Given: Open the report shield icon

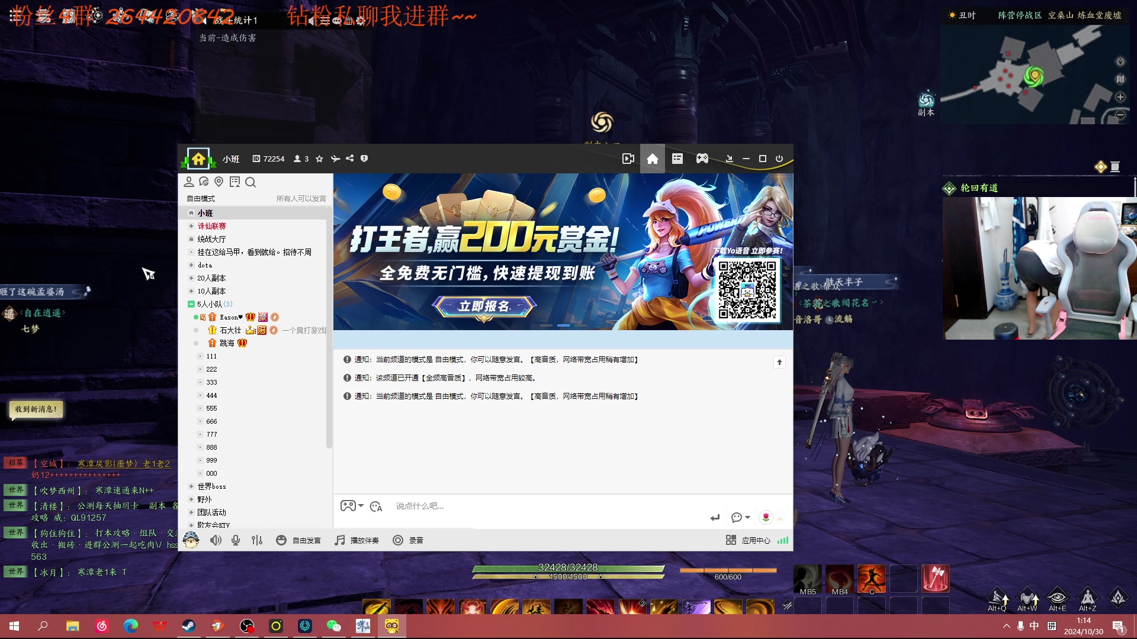Looking at the screenshot, I should point(364,159).
